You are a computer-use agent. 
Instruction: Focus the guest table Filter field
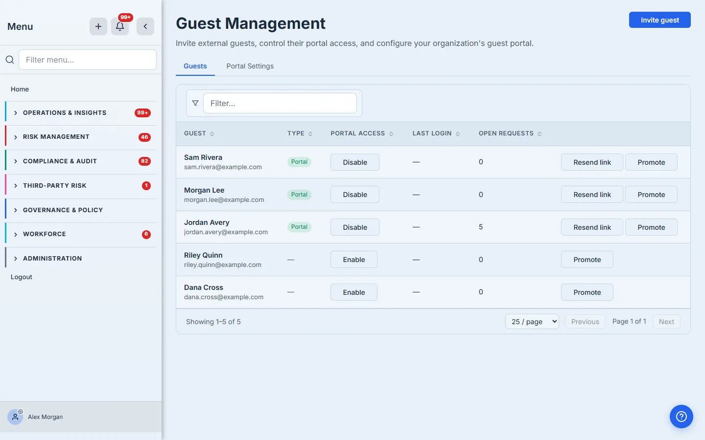(x=280, y=103)
